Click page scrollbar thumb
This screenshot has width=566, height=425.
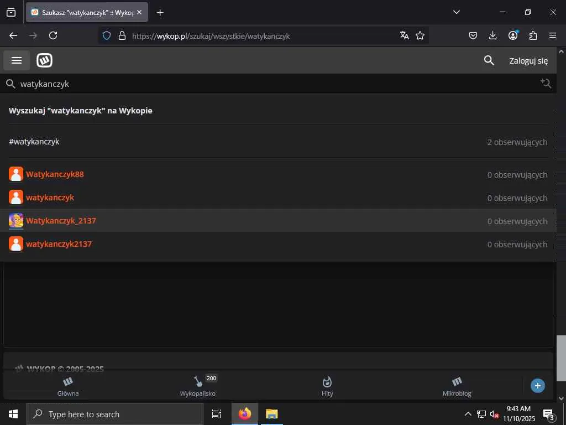561,358
